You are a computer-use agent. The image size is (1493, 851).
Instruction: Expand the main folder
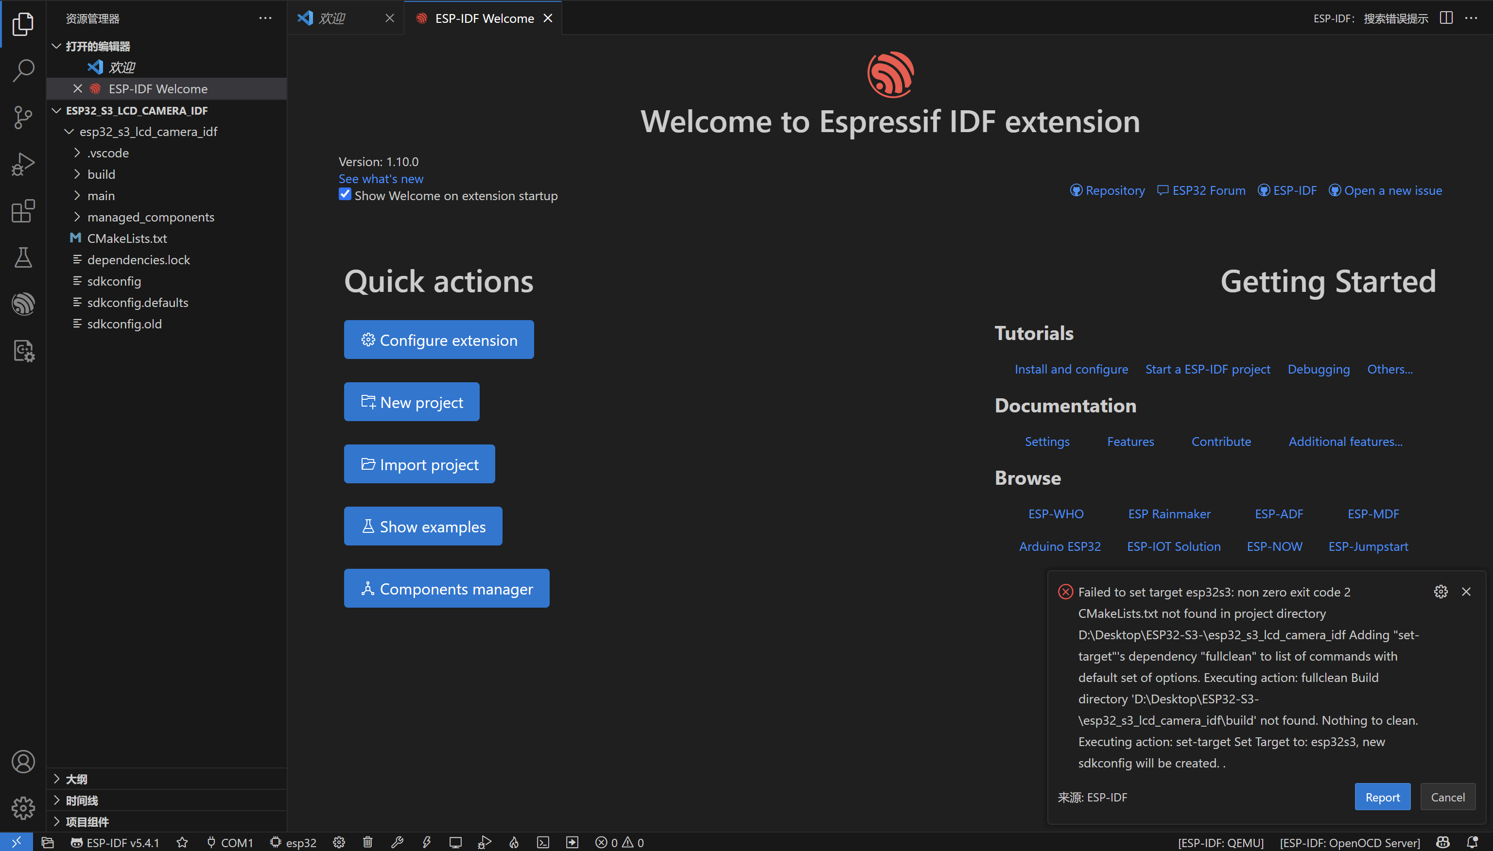coord(167,196)
